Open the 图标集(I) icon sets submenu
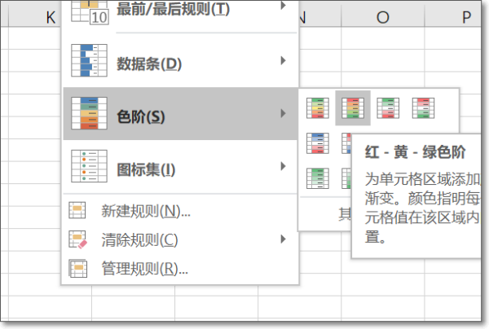This screenshot has height=329, width=489. point(180,166)
